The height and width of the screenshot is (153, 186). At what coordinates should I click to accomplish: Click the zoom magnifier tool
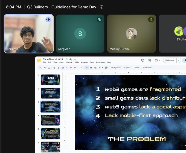(x=71, y=67)
